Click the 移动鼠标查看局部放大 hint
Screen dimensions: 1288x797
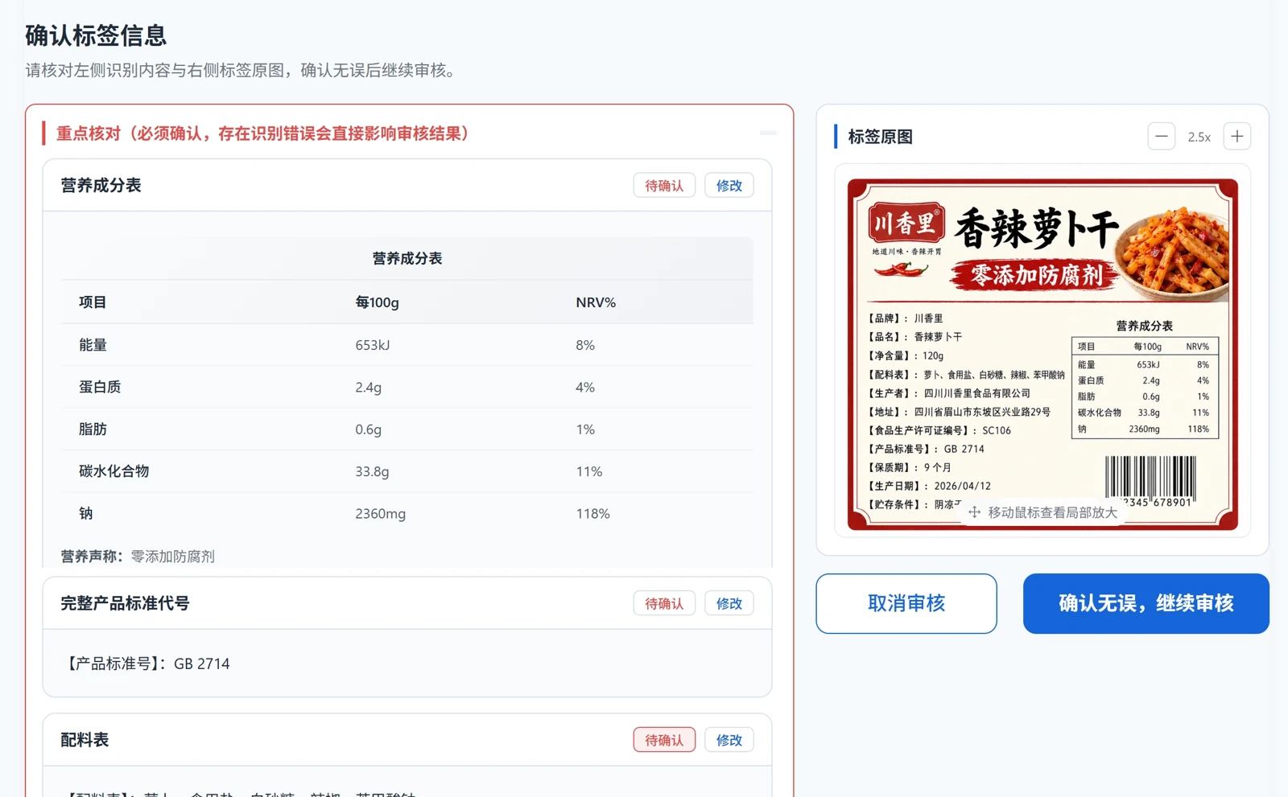tap(1042, 512)
